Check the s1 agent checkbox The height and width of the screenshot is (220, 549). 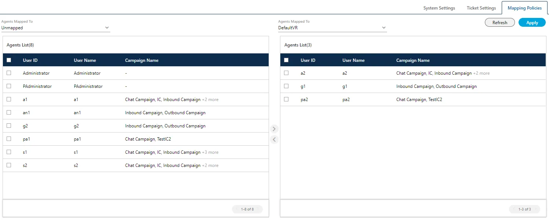point(9,152)
